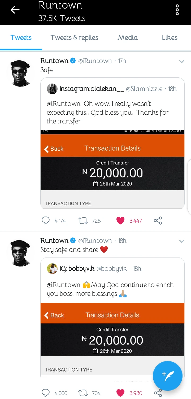The height and width of the screenshot is (399, 191).
Task: Open first transaction details screenshot image
Action: click(112, 170)
